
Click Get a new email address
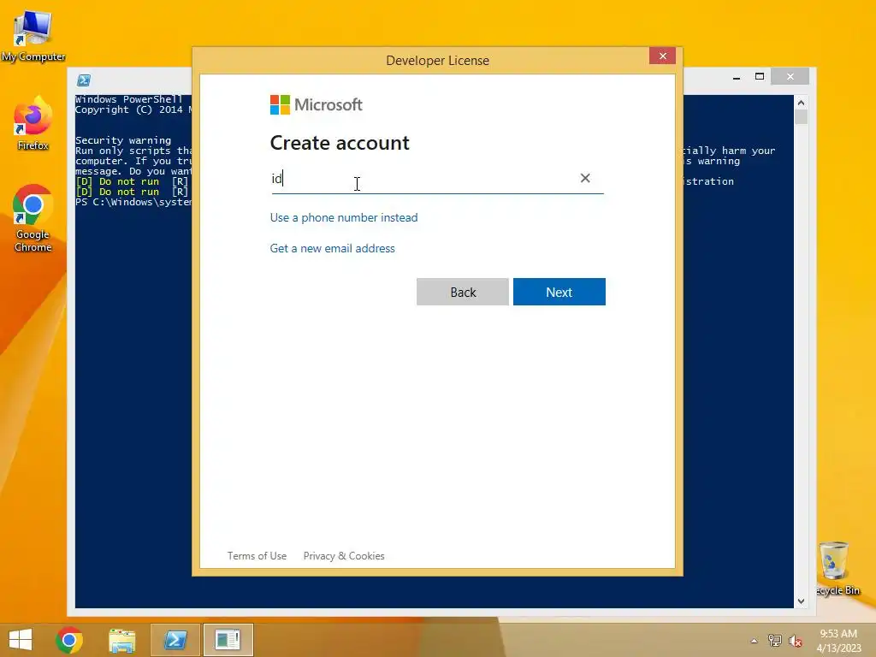coord(333,248)
